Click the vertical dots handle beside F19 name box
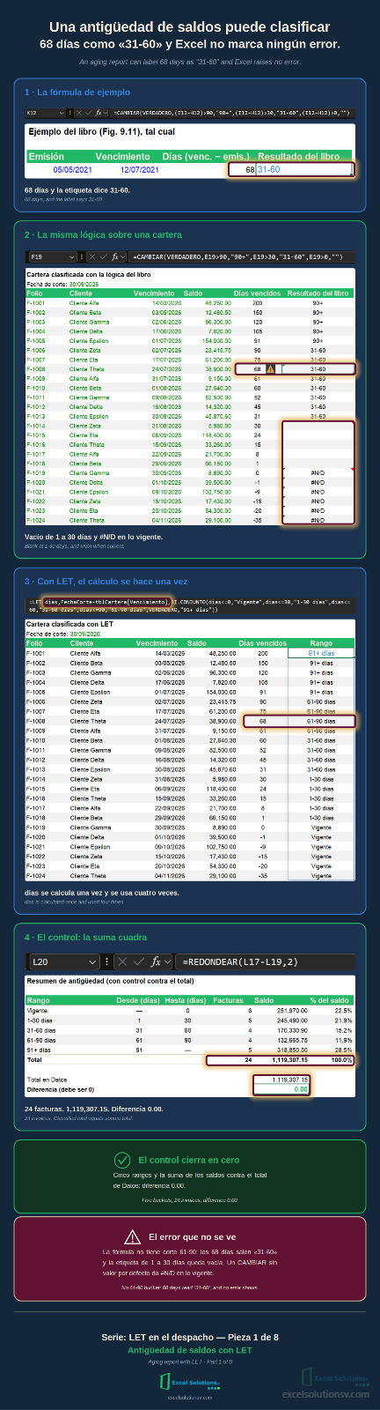The height and width of the screenshot is (1410, 380). (82, 257)
